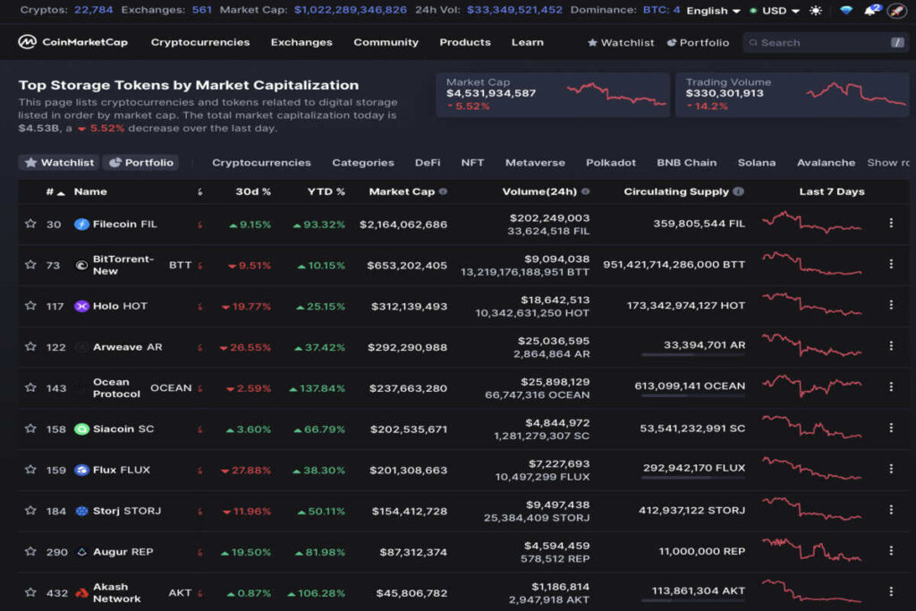View notifications bell icon
The height and width of the screenshot is (611, 916).
871,11
